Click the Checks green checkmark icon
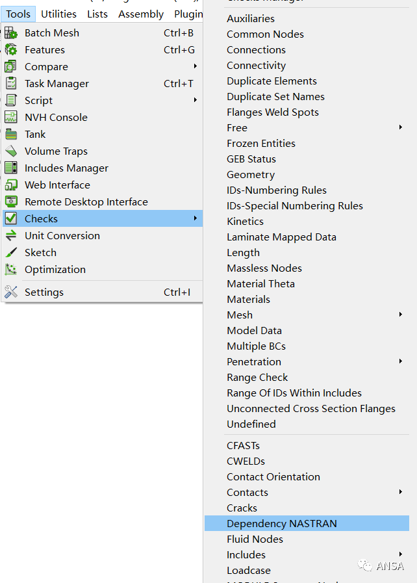Screen dimensions: 417x583 (11, 218)
